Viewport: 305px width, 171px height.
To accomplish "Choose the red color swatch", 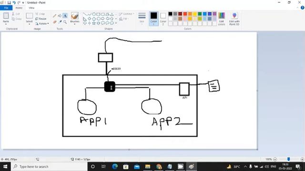I will coord(185,14).
